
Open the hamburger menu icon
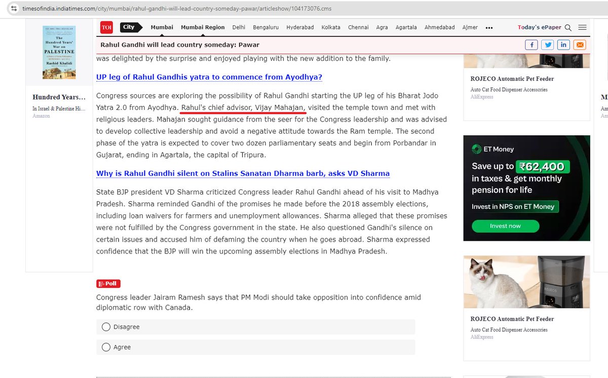(x=582, y=27)
